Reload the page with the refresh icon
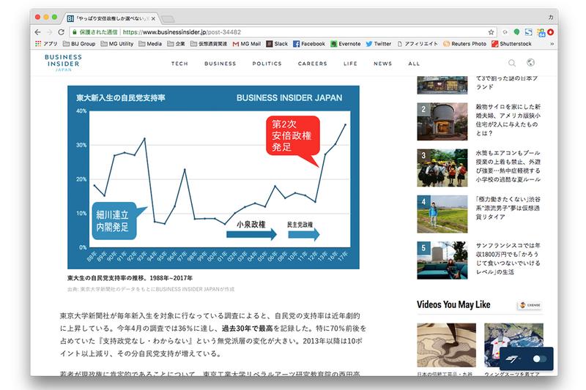Image resolution: width=586 pixels, height=390 pixels. [62, 32]
